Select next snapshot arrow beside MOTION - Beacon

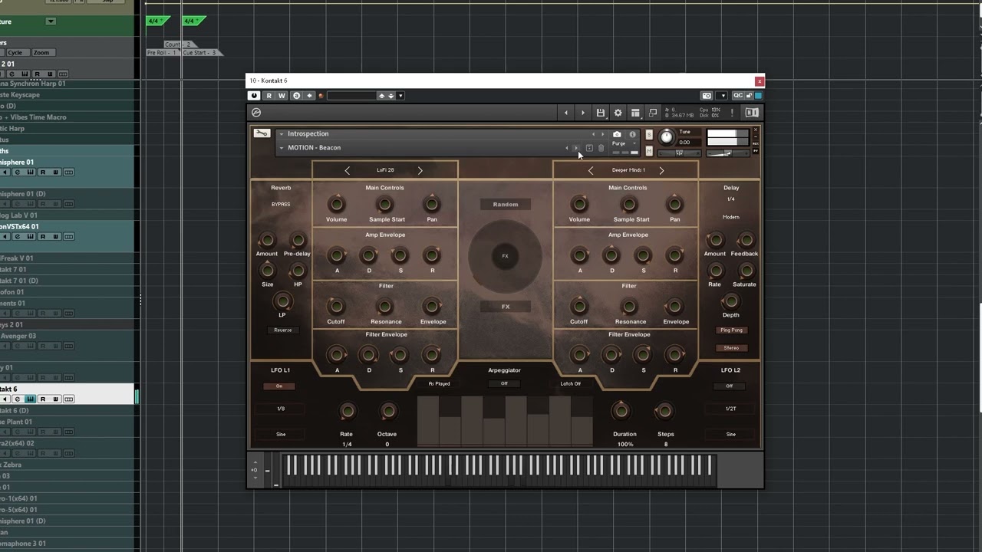(x=576, y=148)
